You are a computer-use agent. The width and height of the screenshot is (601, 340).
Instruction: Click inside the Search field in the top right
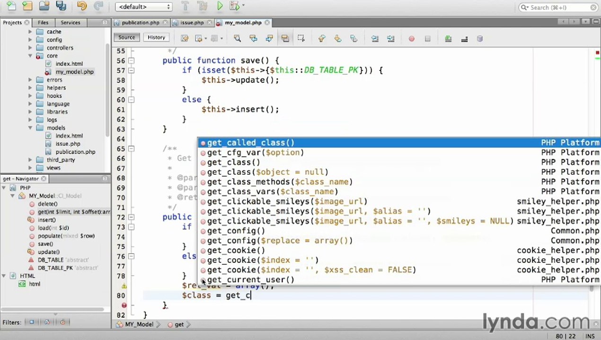[558, 7]
